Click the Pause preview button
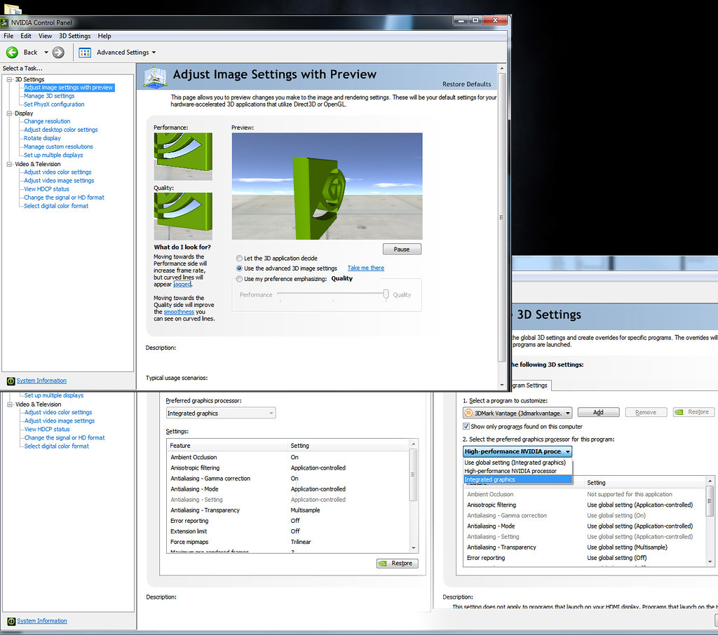718x635 pixels. [x=402, y=249]
